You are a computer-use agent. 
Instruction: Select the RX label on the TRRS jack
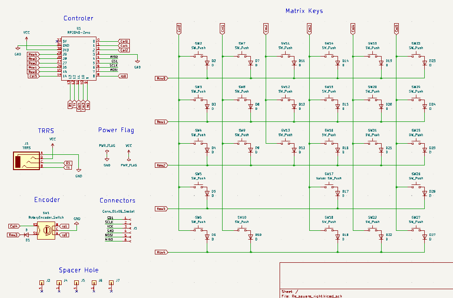click(x=68, y=163)
